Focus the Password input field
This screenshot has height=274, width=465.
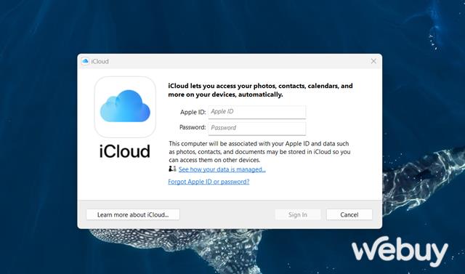click(x=256, y=129)
